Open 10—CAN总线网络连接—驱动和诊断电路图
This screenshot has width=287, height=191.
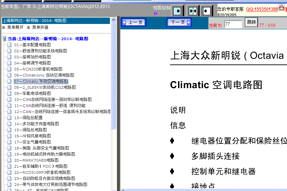53,100
